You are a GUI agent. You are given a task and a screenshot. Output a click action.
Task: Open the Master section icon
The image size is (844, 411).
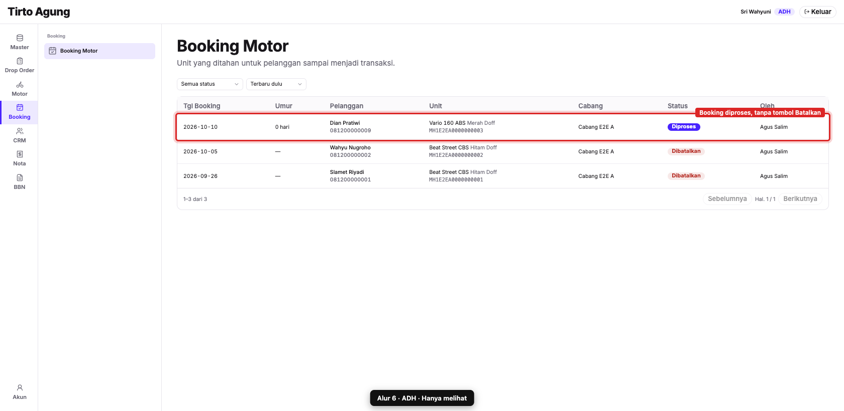coord(20,38)
